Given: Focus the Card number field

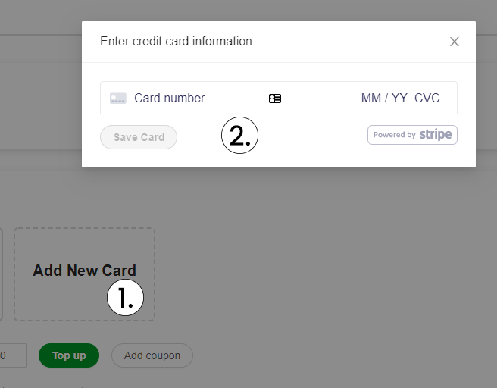Looking at the screenshot, I should 197,99.
